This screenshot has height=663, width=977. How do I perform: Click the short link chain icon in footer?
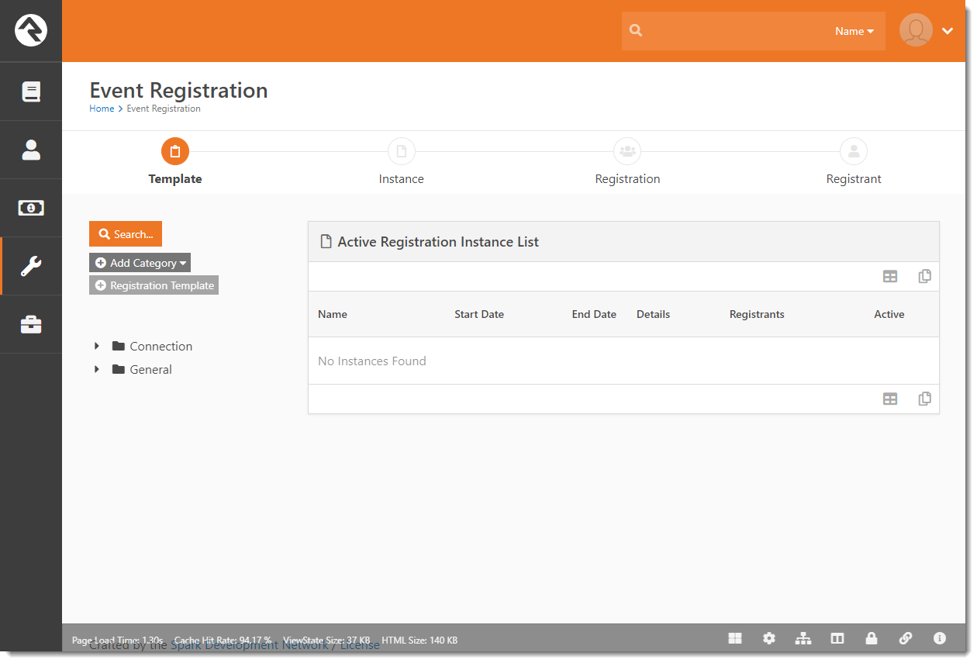pyautogui.click(x=906, y=638)
